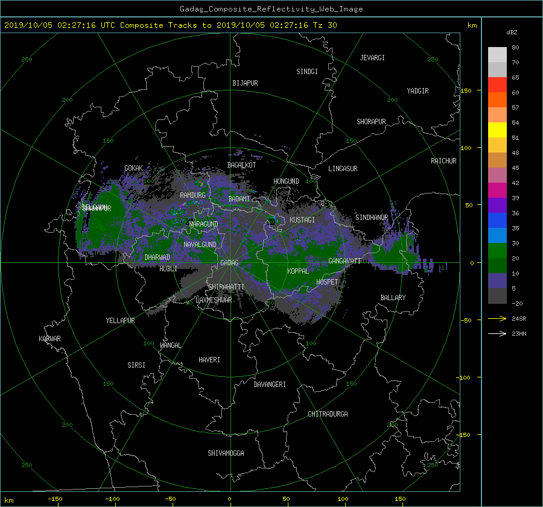The height and width of the screenshot is (507, 543).
Task: Click the KUSTAGI city label
Action: (x=302, y=220)
